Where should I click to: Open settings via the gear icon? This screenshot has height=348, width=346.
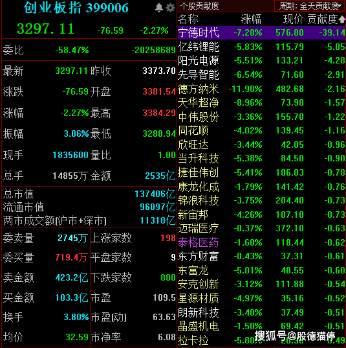click(170, 8)
